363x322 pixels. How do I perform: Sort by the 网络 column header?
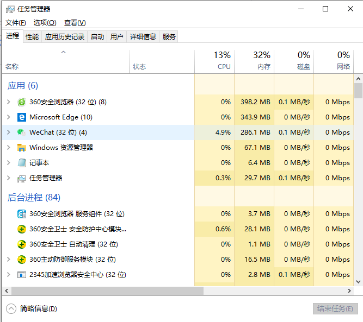[334, 61]
